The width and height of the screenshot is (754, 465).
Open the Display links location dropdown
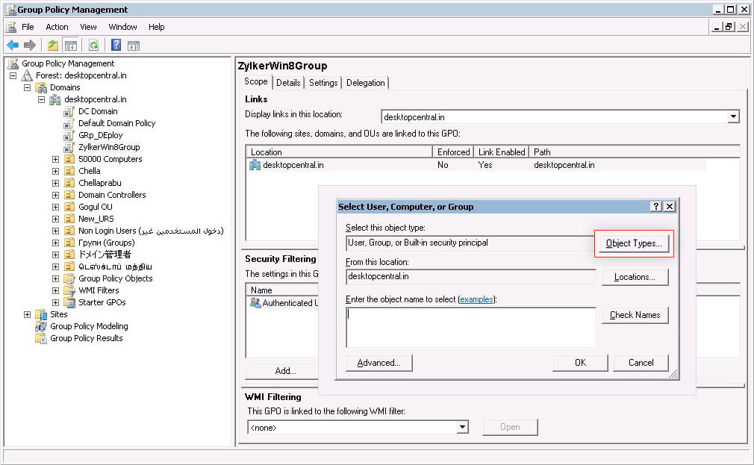pos(732,116)
